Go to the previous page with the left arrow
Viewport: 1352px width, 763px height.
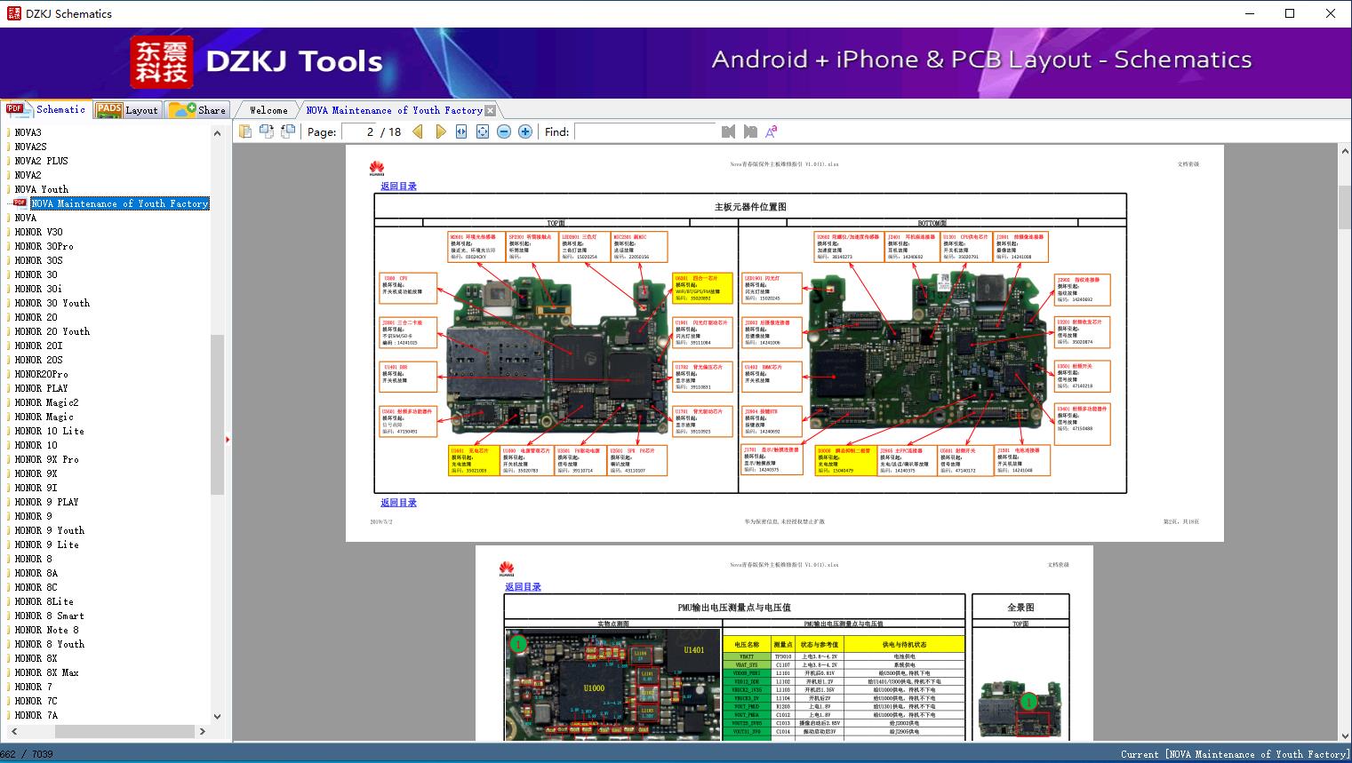419,131
